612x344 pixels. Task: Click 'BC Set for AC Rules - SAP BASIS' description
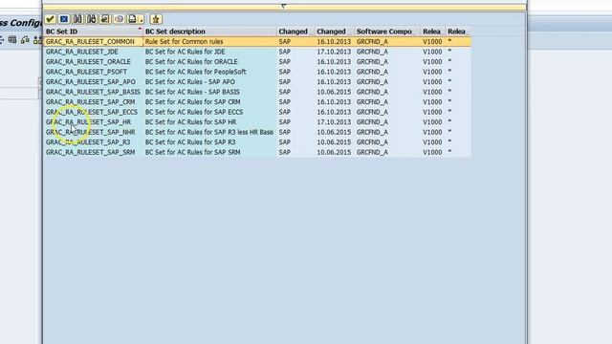192,92
